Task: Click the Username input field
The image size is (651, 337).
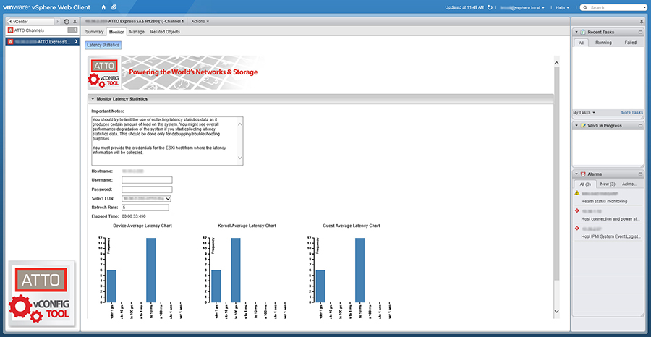Action: tap(147, 180)
